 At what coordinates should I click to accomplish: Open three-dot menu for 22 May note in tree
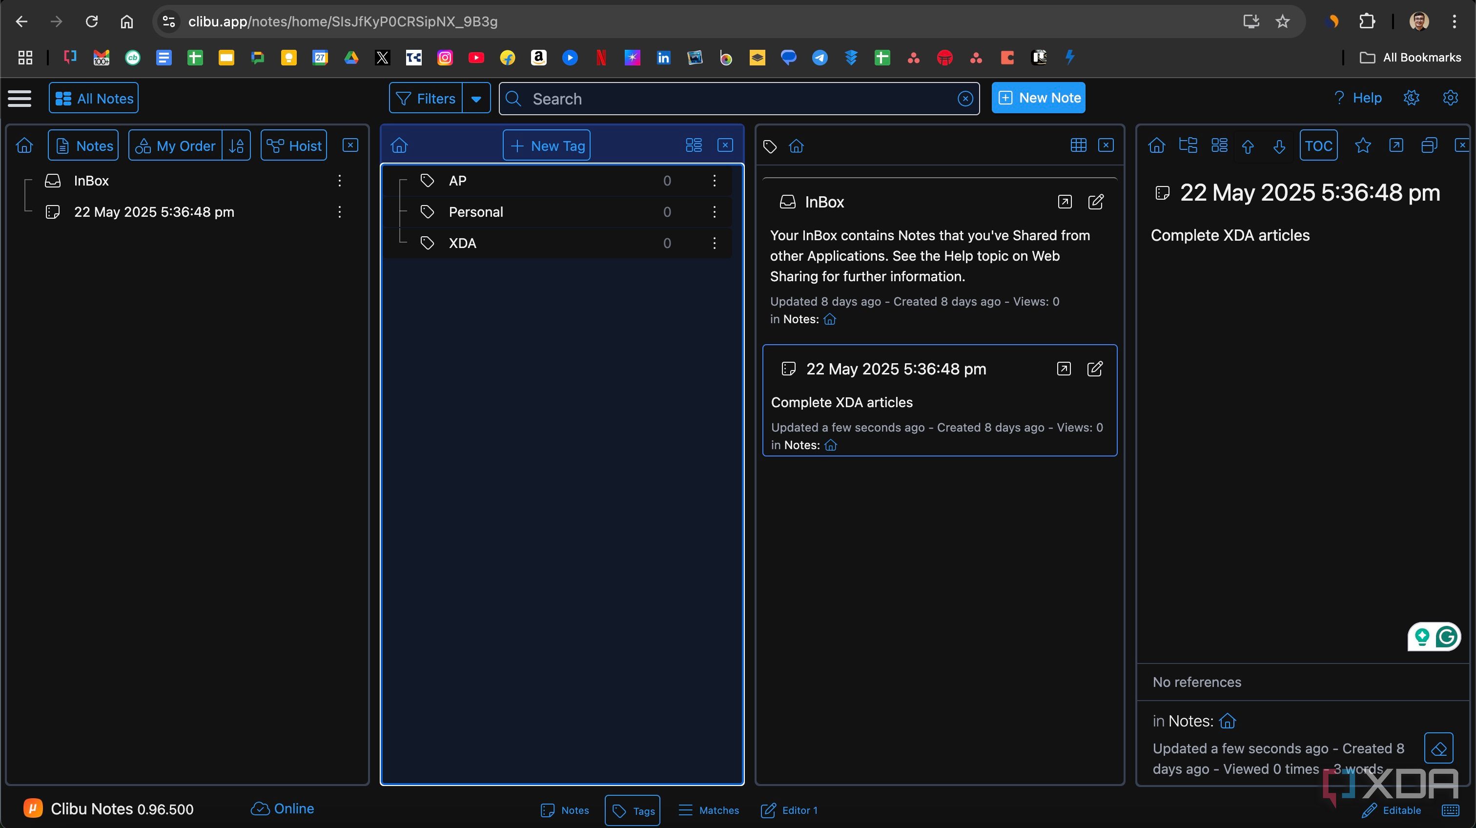click(340, 212)
